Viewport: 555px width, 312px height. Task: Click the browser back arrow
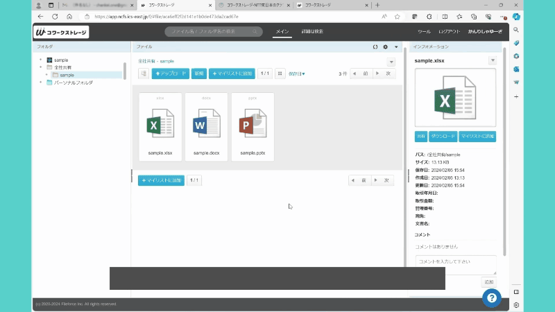coord(40,16)
